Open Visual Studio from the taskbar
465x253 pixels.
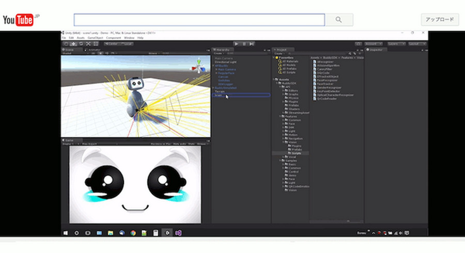pos(178,233)
